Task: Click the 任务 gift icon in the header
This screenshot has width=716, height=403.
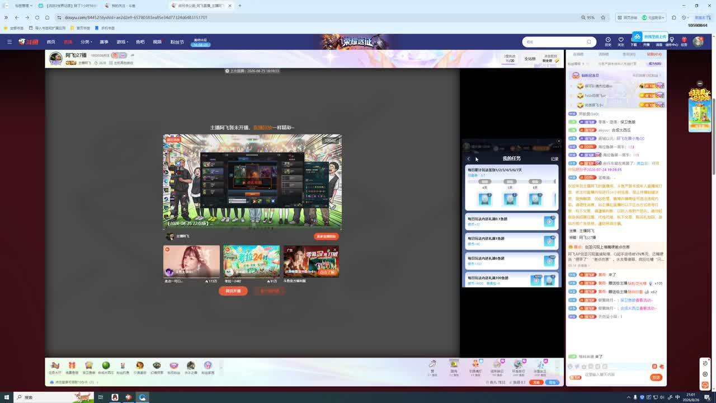Action: click(x=684, y=41)
